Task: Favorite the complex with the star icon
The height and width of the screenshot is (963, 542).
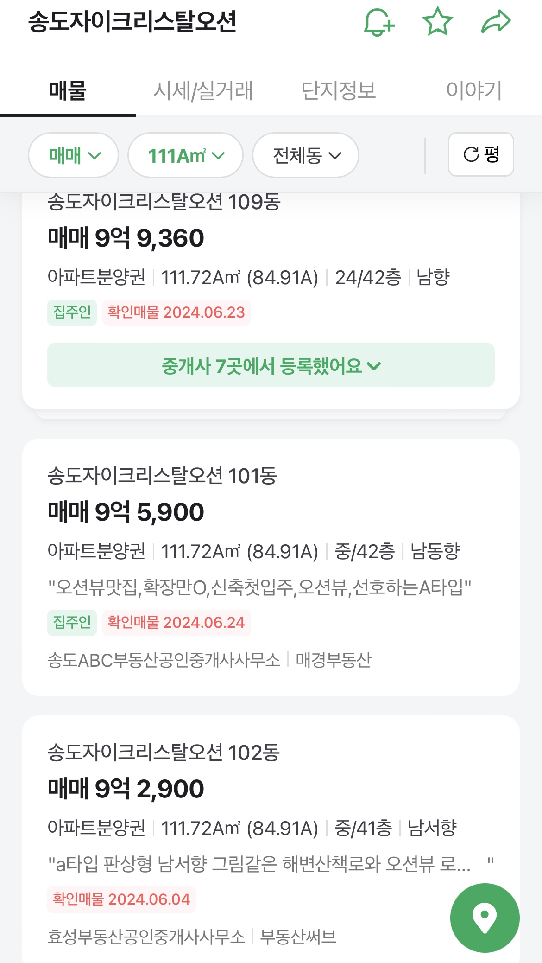Action: 437,22
